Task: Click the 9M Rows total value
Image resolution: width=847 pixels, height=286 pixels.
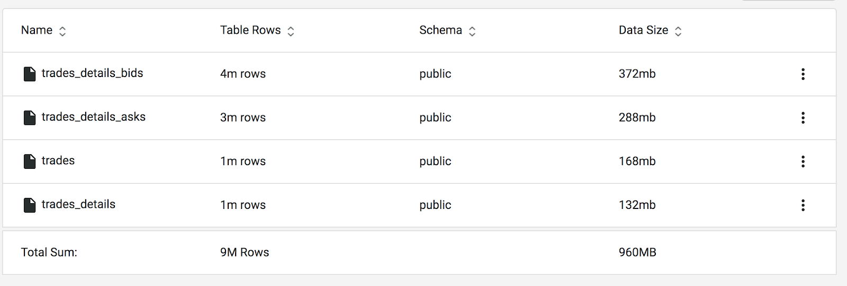Action: point(245,253)
